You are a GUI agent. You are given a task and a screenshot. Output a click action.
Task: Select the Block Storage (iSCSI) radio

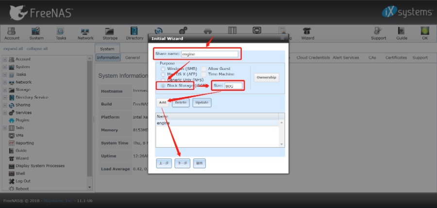pos(163,86)
